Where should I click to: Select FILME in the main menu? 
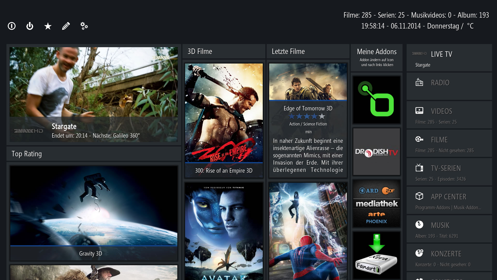coord(449,143)
